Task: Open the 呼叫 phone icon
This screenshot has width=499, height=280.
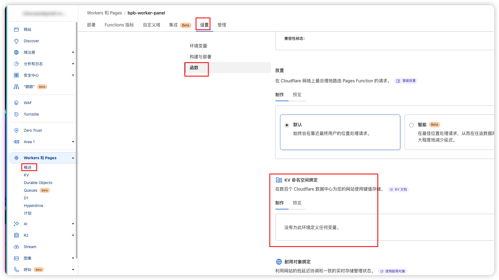Action: pos(16,270)
